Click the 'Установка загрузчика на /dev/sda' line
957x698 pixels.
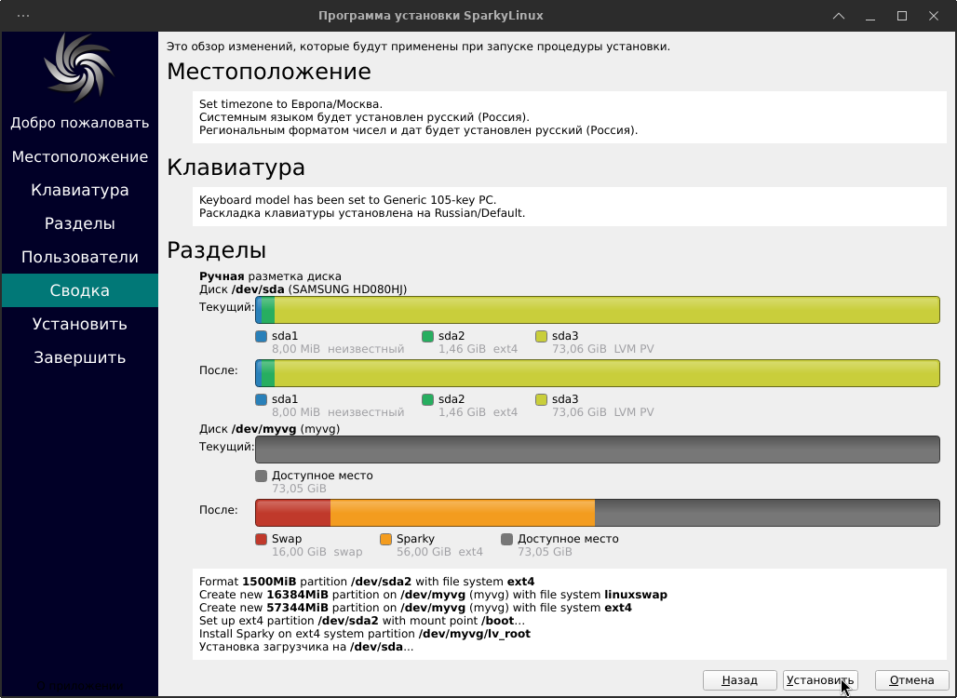(x=306, y=647)
